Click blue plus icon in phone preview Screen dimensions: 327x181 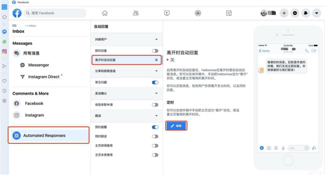pyautogui.click(x=261, y=148)
